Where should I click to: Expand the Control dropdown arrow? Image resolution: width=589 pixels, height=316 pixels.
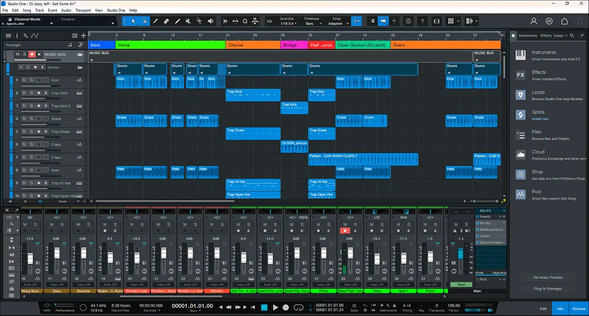[x=112, y=24]
